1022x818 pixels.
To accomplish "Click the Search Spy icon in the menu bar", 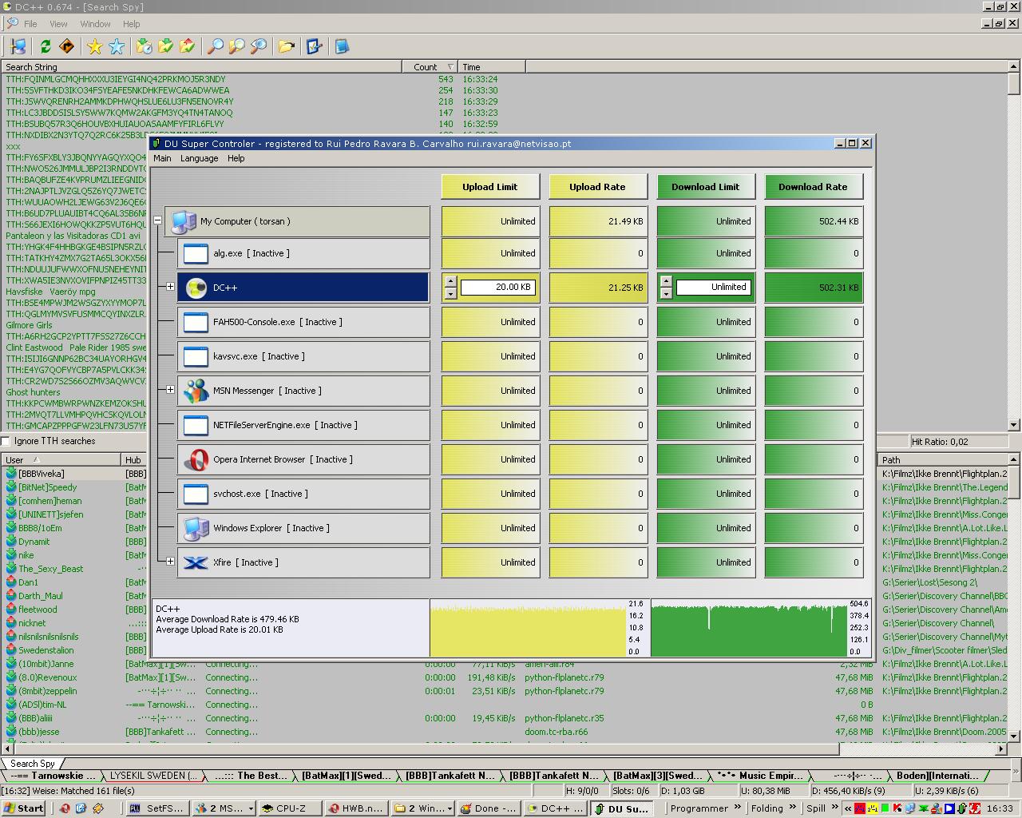I will click(12, 24).
